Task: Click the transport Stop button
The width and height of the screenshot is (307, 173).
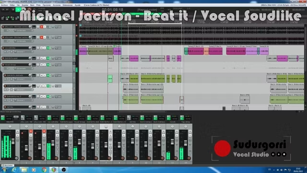Action: [13, 10]
